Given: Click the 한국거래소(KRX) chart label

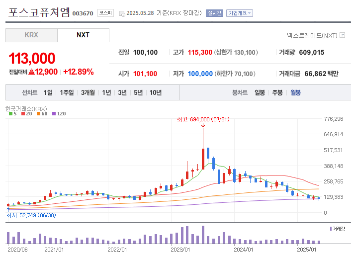Looking at the screenshot, I should pos(26,109).
